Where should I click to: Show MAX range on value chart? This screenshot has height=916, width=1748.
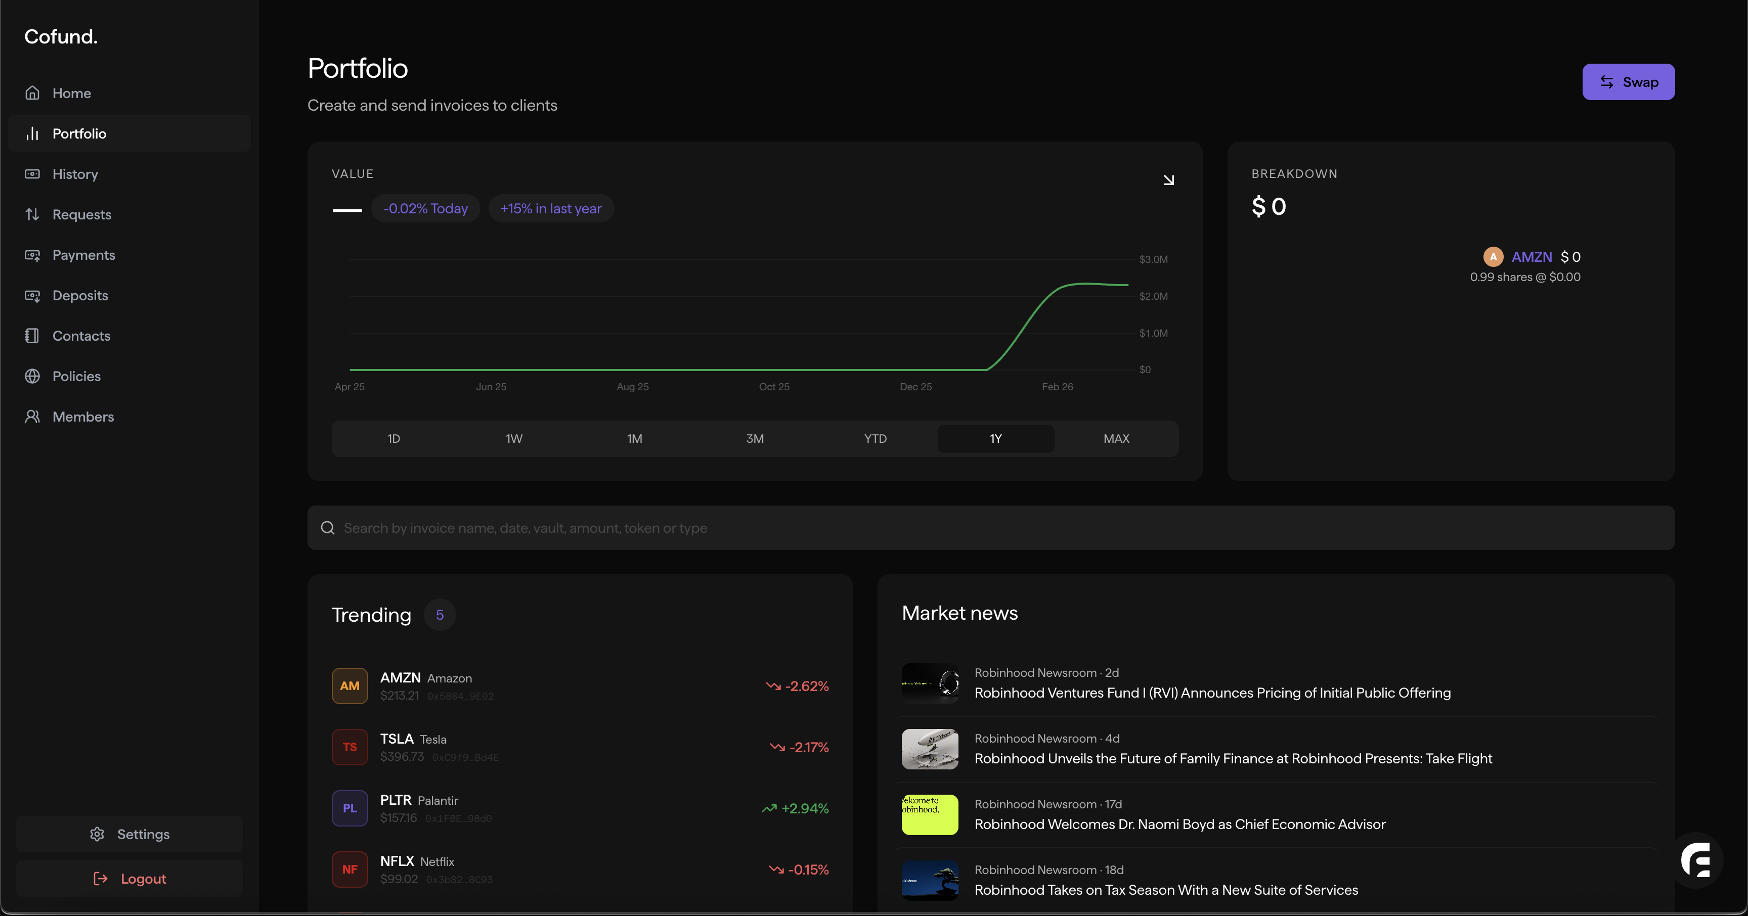[1116, 439]
